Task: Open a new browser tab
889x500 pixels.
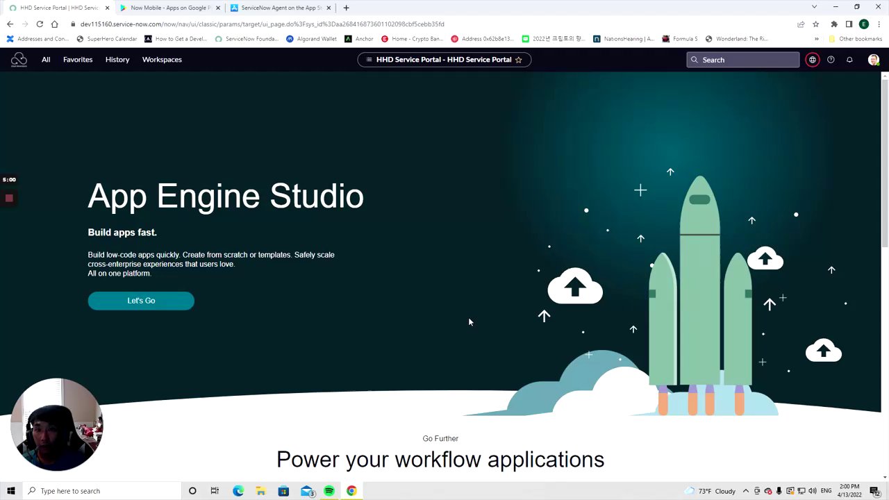Action: (x=346, y=8)
